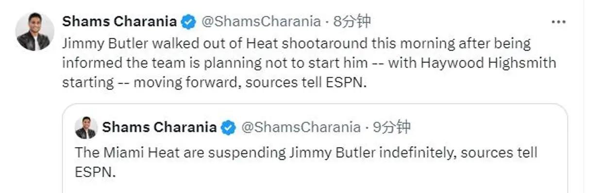The width and height of the screenshot is (603, 193).
Task: Click the @ShamsCharania handle in the quoted tweet
Action: (x=301, y=128)
